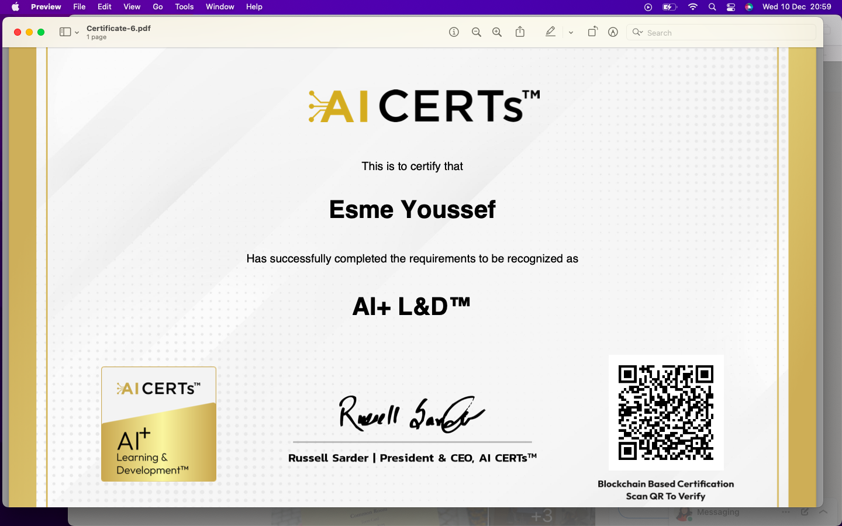This screenshot has width=842, height=526.
Task: Zoom in on the certificate
Action: [497, 32]
